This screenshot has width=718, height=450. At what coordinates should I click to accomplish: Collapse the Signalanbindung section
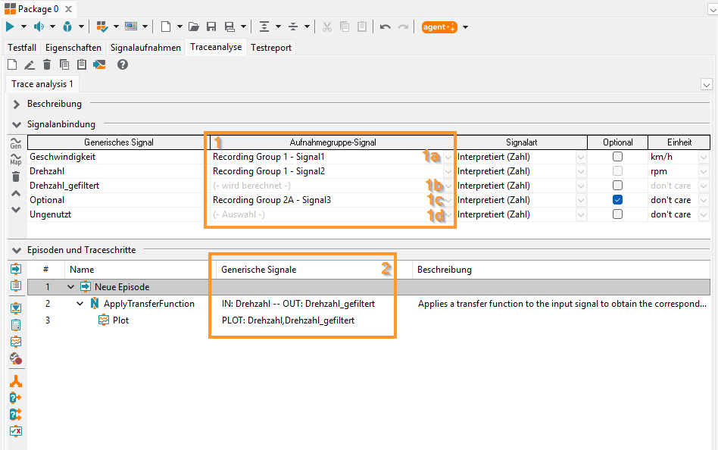point(17,124)
